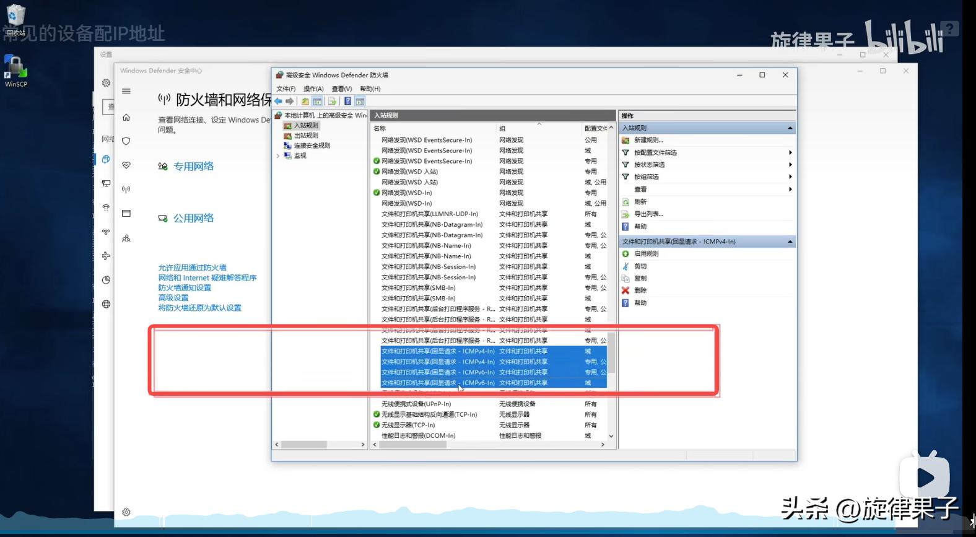Image resolution: width=976 pixels, height=537 pixels.
Task: Select the root 本地计算机 firewall tree node
Action: tap(321, 115)
